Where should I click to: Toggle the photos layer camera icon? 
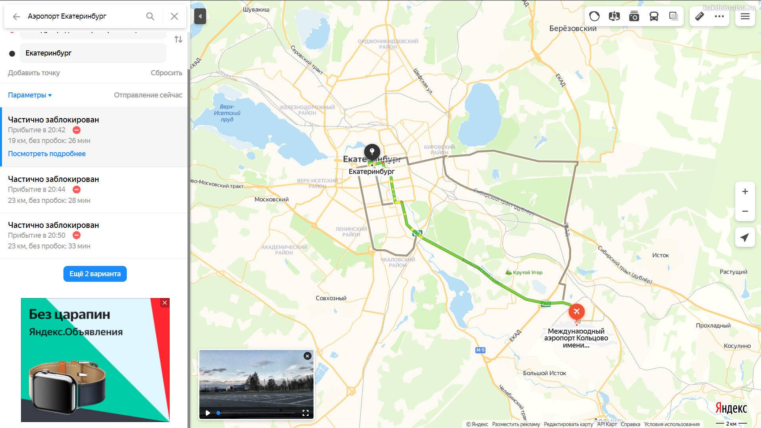click(x=634, y=16)
